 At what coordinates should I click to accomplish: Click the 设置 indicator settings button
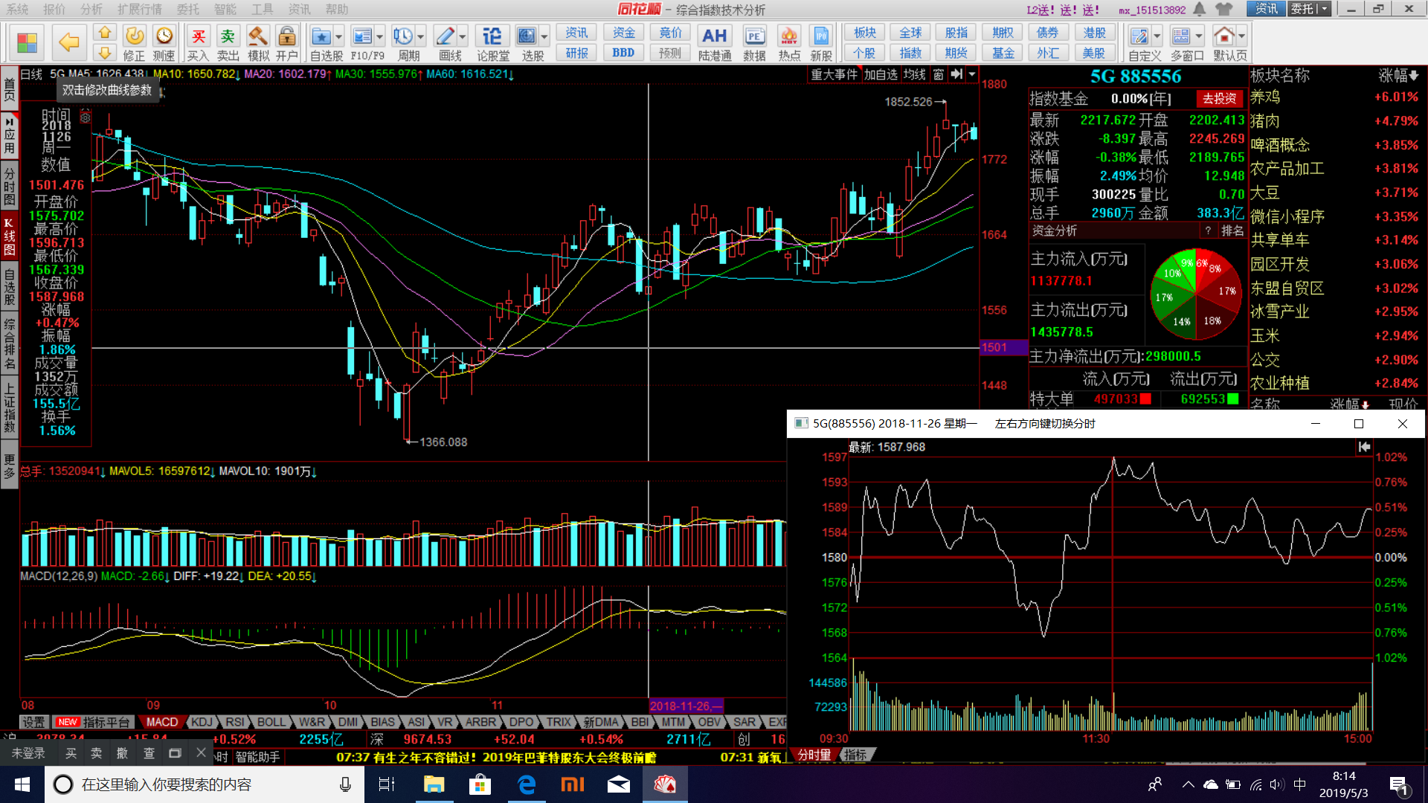coord(33,722)
